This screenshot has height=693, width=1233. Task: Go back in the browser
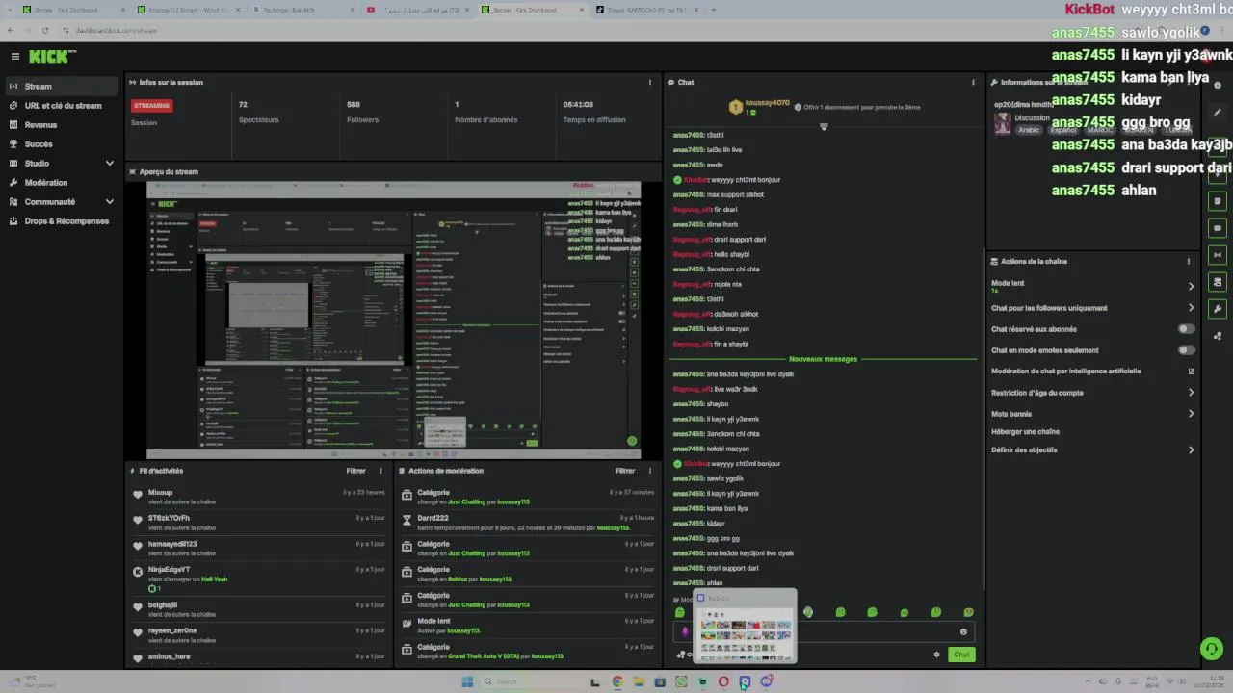pos(13,30)
